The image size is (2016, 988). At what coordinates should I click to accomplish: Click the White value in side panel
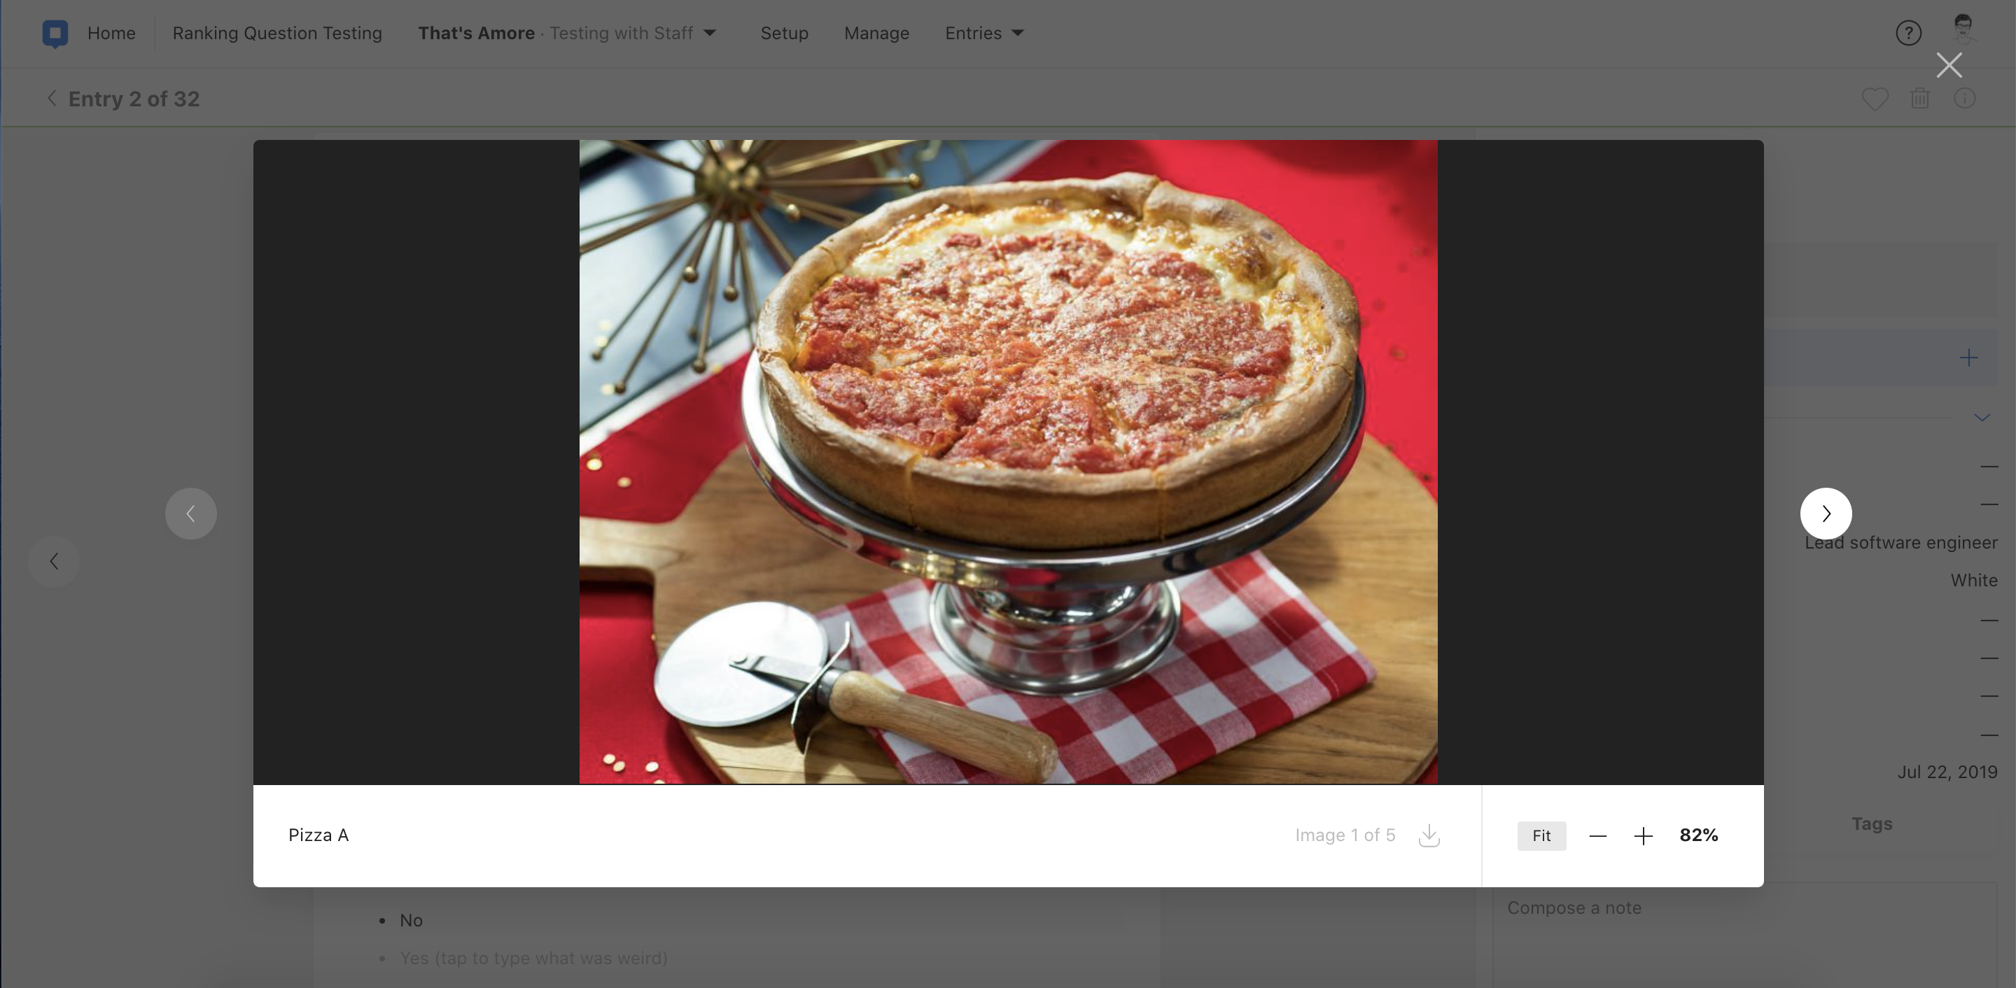point(1974,579)
